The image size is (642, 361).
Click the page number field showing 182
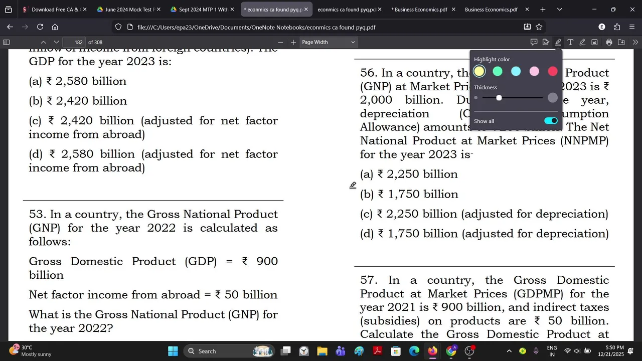[75, 42]
